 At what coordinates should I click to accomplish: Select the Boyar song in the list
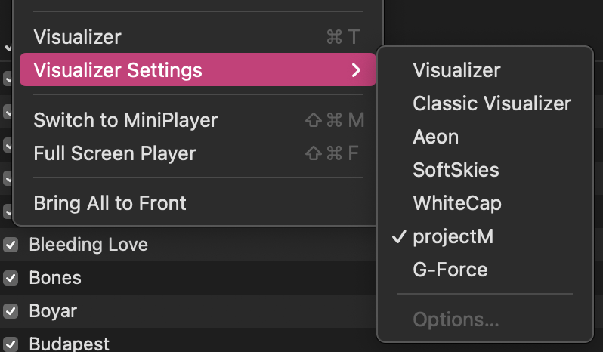coord(53,311)
